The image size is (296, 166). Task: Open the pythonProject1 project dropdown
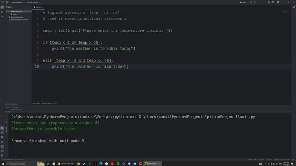18,2
